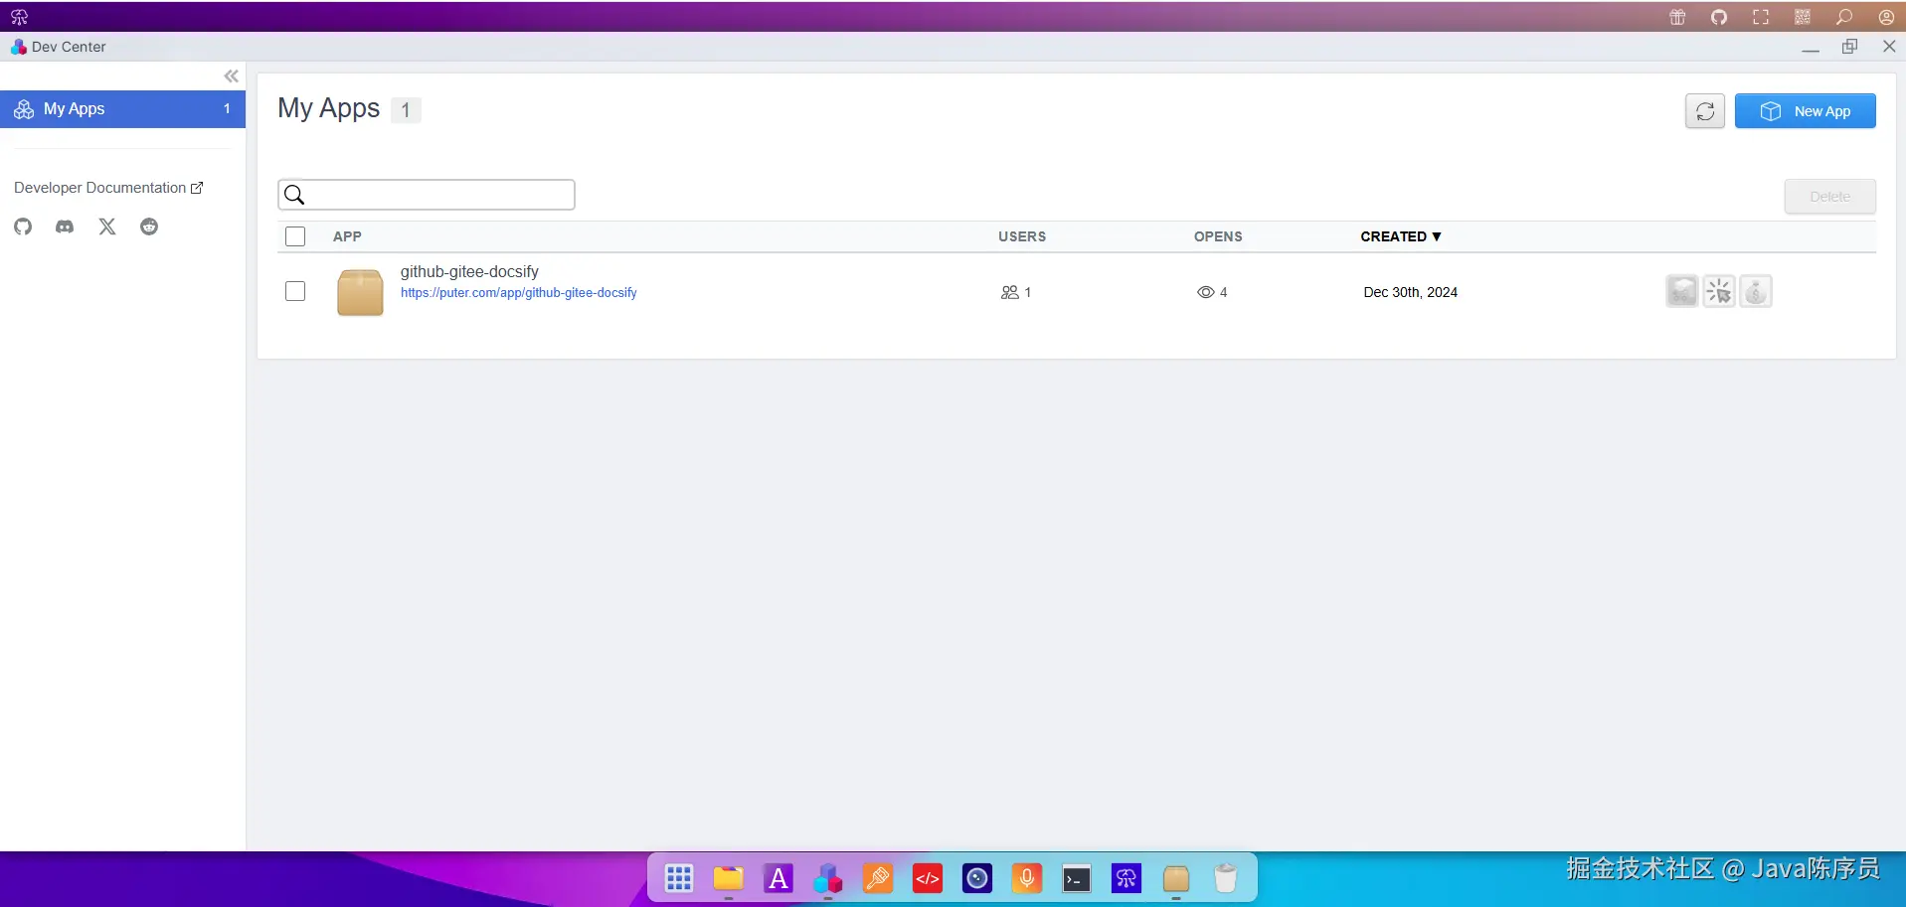Focus the app search field
Image resolution: width=1906 pixels, height=907 pixels.
tap(427, 195)
